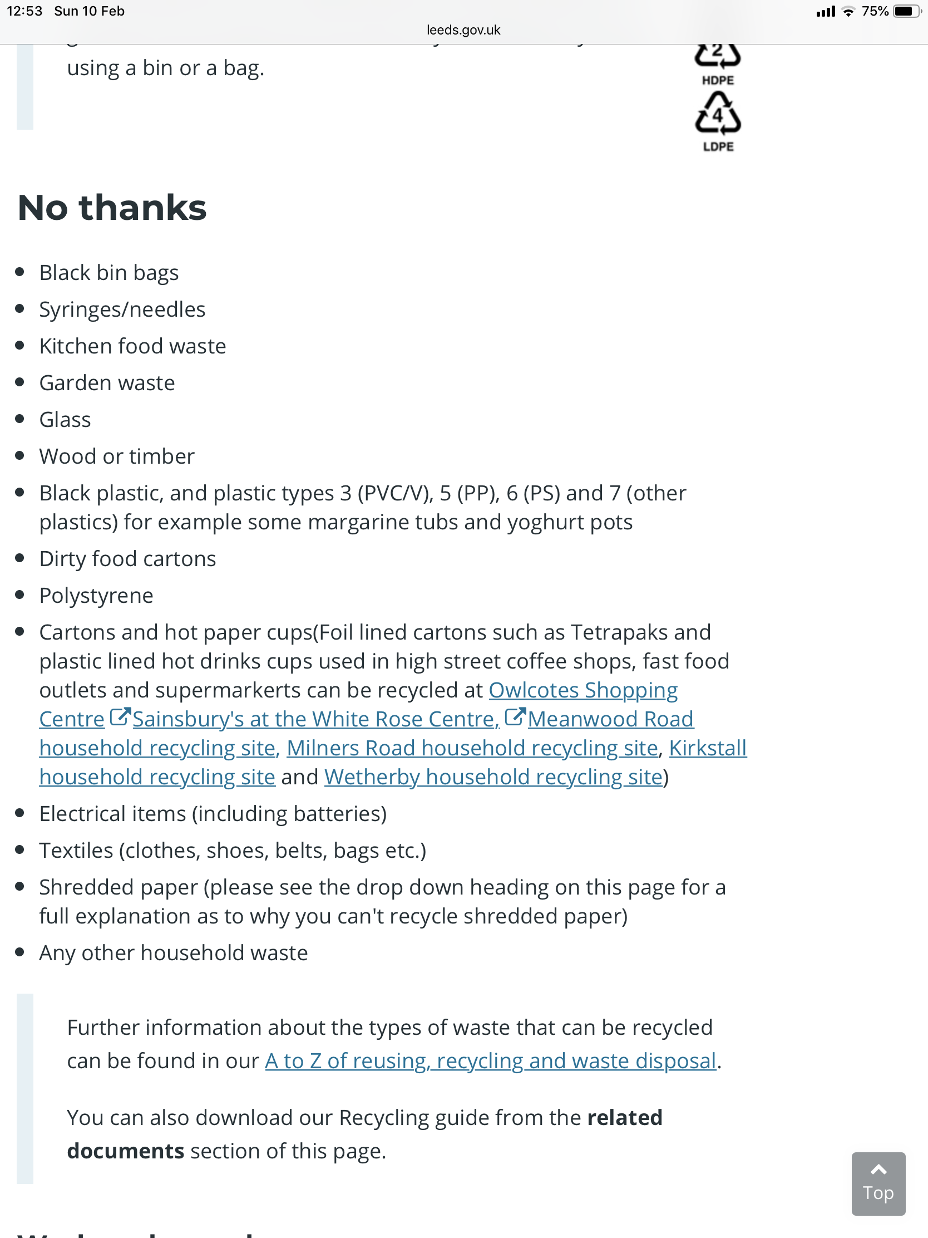This screenshot has width=928, height=1238.
Task: Tap the No thanks heading
Action: tap(112, 208)
